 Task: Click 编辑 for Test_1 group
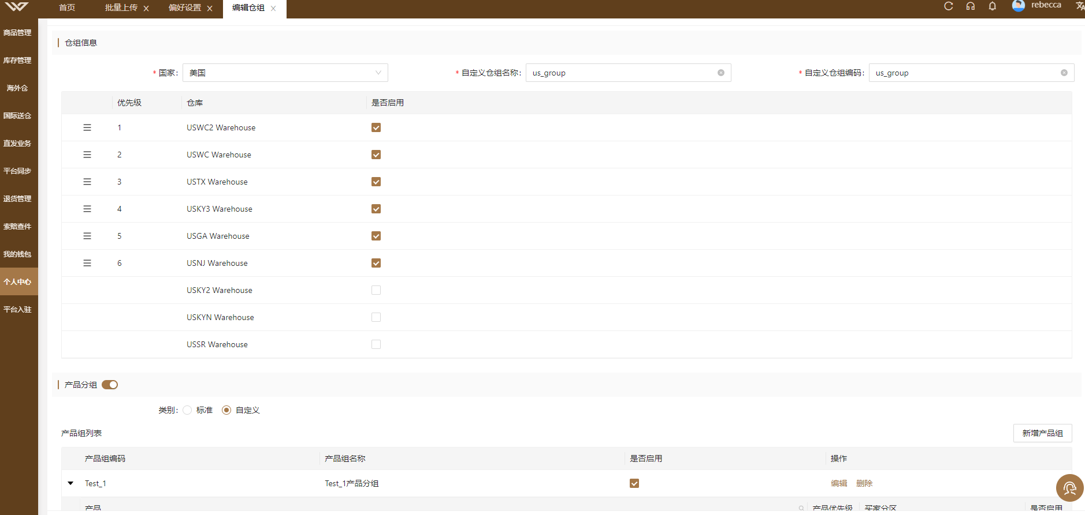tap(839, 483)
